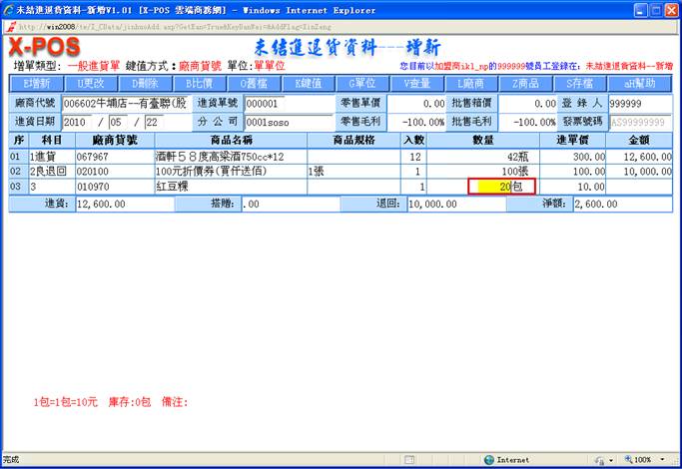
Task: Click the S存檔 save button
Action: [x=579, y=83]
